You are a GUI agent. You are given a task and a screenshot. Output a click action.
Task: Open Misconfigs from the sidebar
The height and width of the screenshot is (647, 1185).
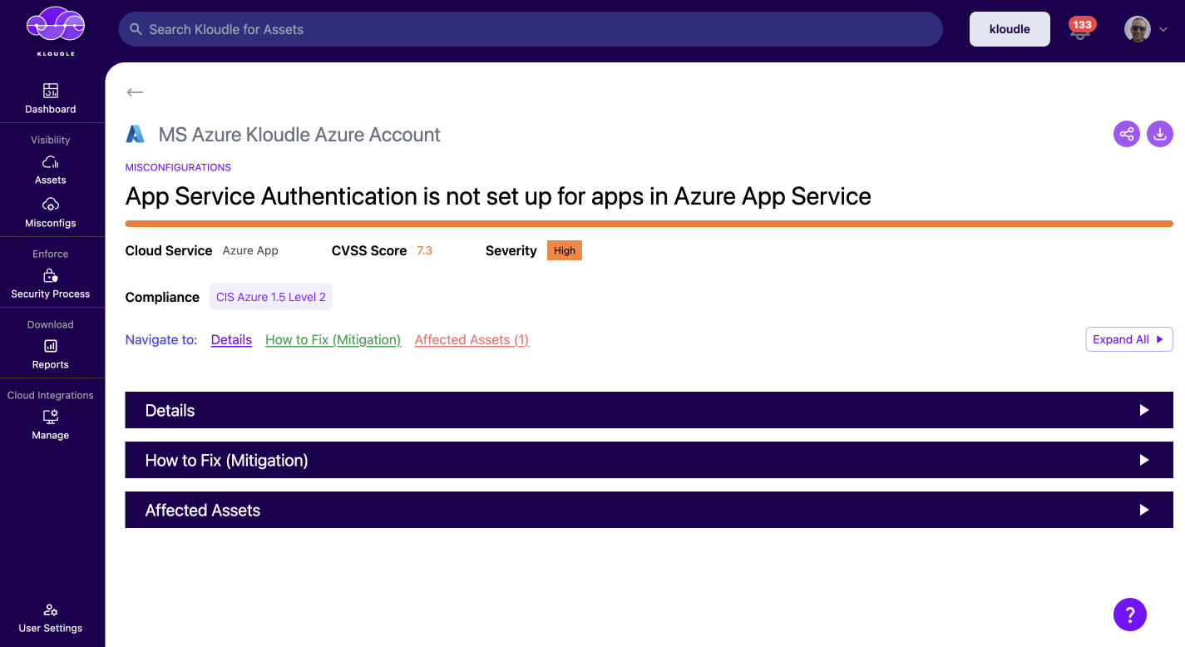50,212
